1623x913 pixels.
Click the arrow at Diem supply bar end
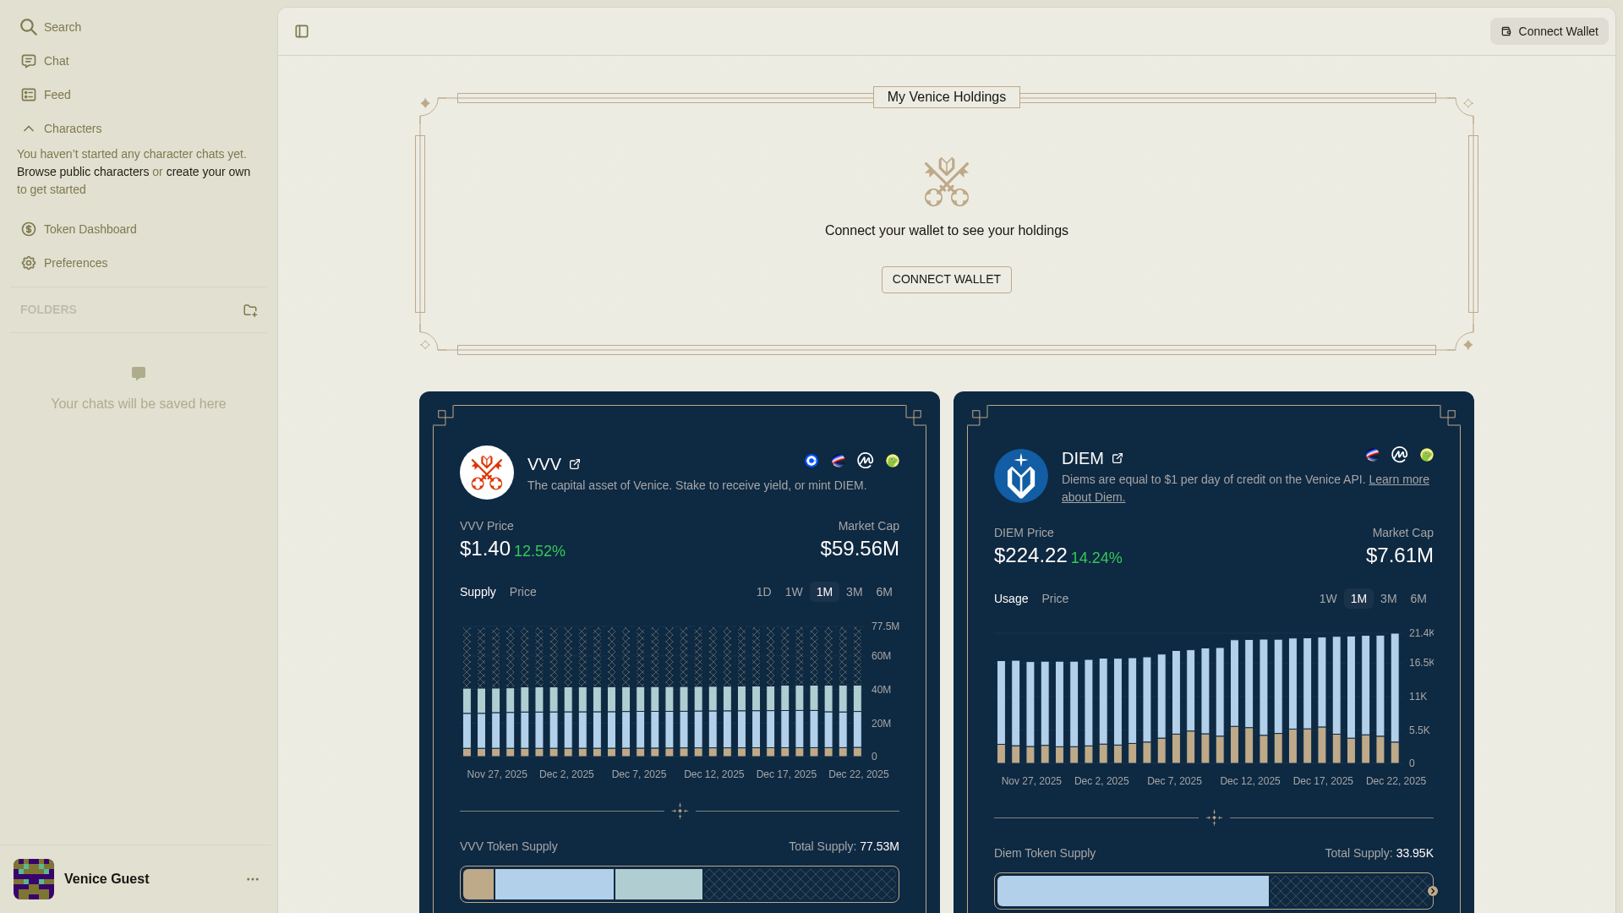(x=1433, y=891)
